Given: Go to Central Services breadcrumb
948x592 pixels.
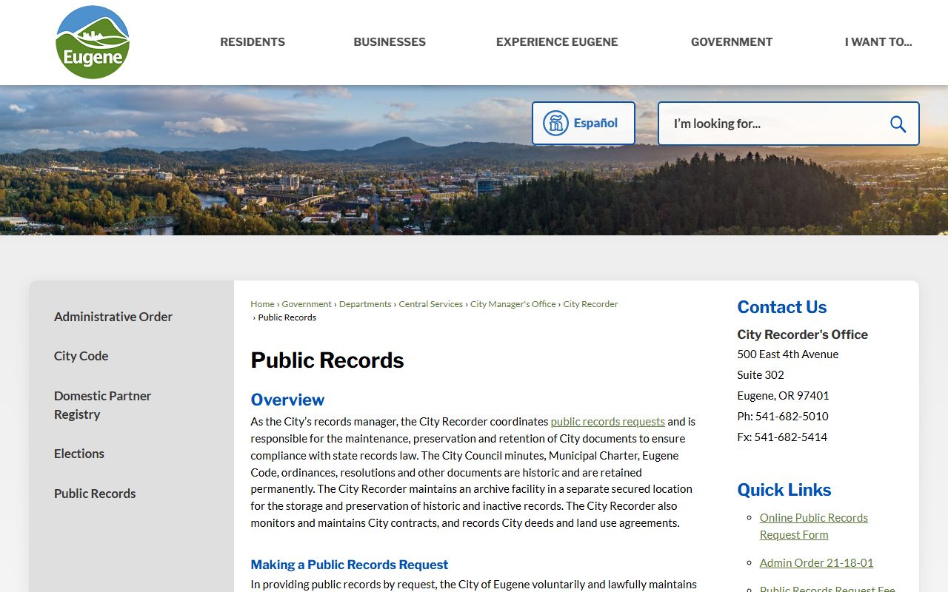Looking at the screenshot, I should 431,304.
